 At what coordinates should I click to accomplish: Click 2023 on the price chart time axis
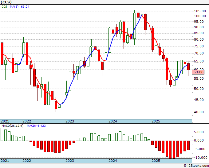point(70,121)
